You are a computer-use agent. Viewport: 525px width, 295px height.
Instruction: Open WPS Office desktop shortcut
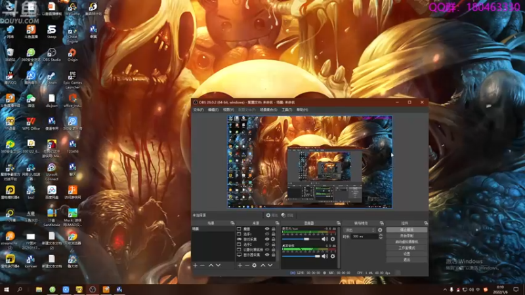[31, 124]
